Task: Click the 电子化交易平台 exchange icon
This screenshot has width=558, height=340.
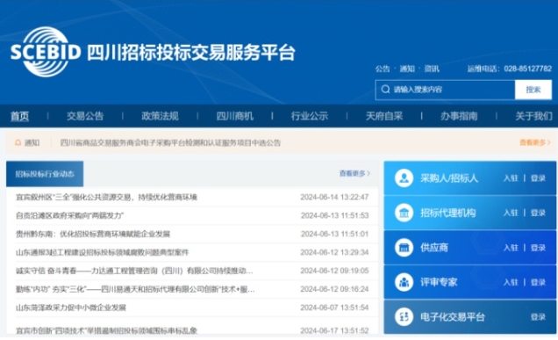Action: click(x=404, y=317)
